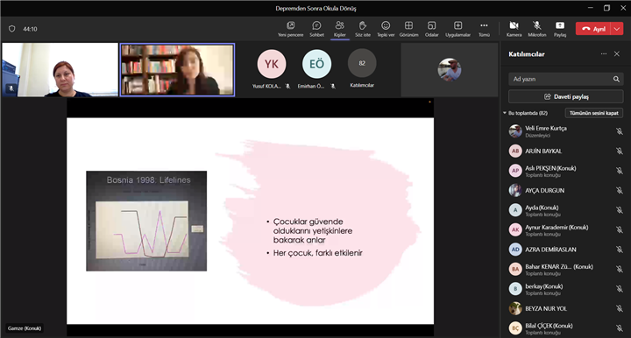Screen dimensions: 631x338
Task: Click mic icon for Aslı PEKŞEN
Action: coord(620,171)
